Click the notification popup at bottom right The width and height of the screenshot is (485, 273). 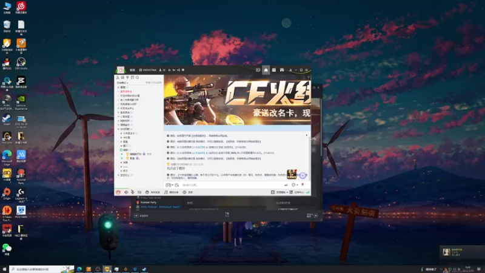coord(462,252)
